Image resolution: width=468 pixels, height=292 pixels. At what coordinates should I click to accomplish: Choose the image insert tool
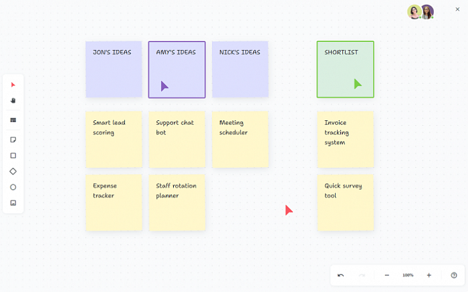point(13,203)
